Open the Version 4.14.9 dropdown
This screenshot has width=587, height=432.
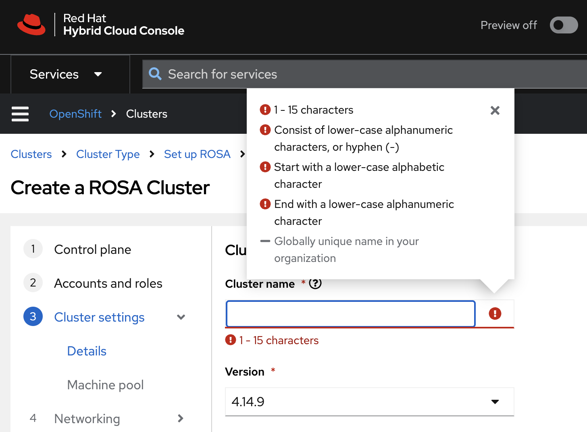[x=369, y=402]
